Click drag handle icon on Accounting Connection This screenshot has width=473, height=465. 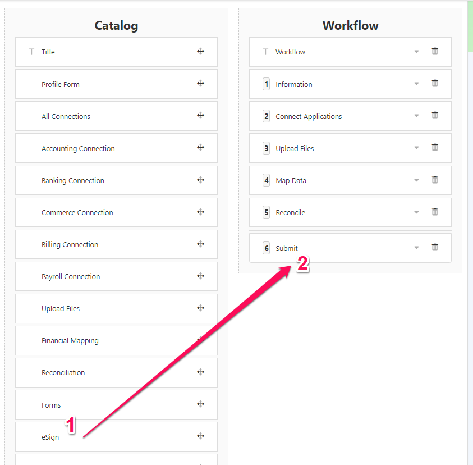200,148
